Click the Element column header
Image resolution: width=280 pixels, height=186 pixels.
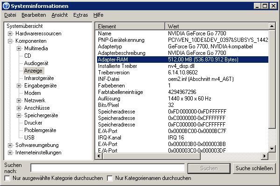(130, 27)
